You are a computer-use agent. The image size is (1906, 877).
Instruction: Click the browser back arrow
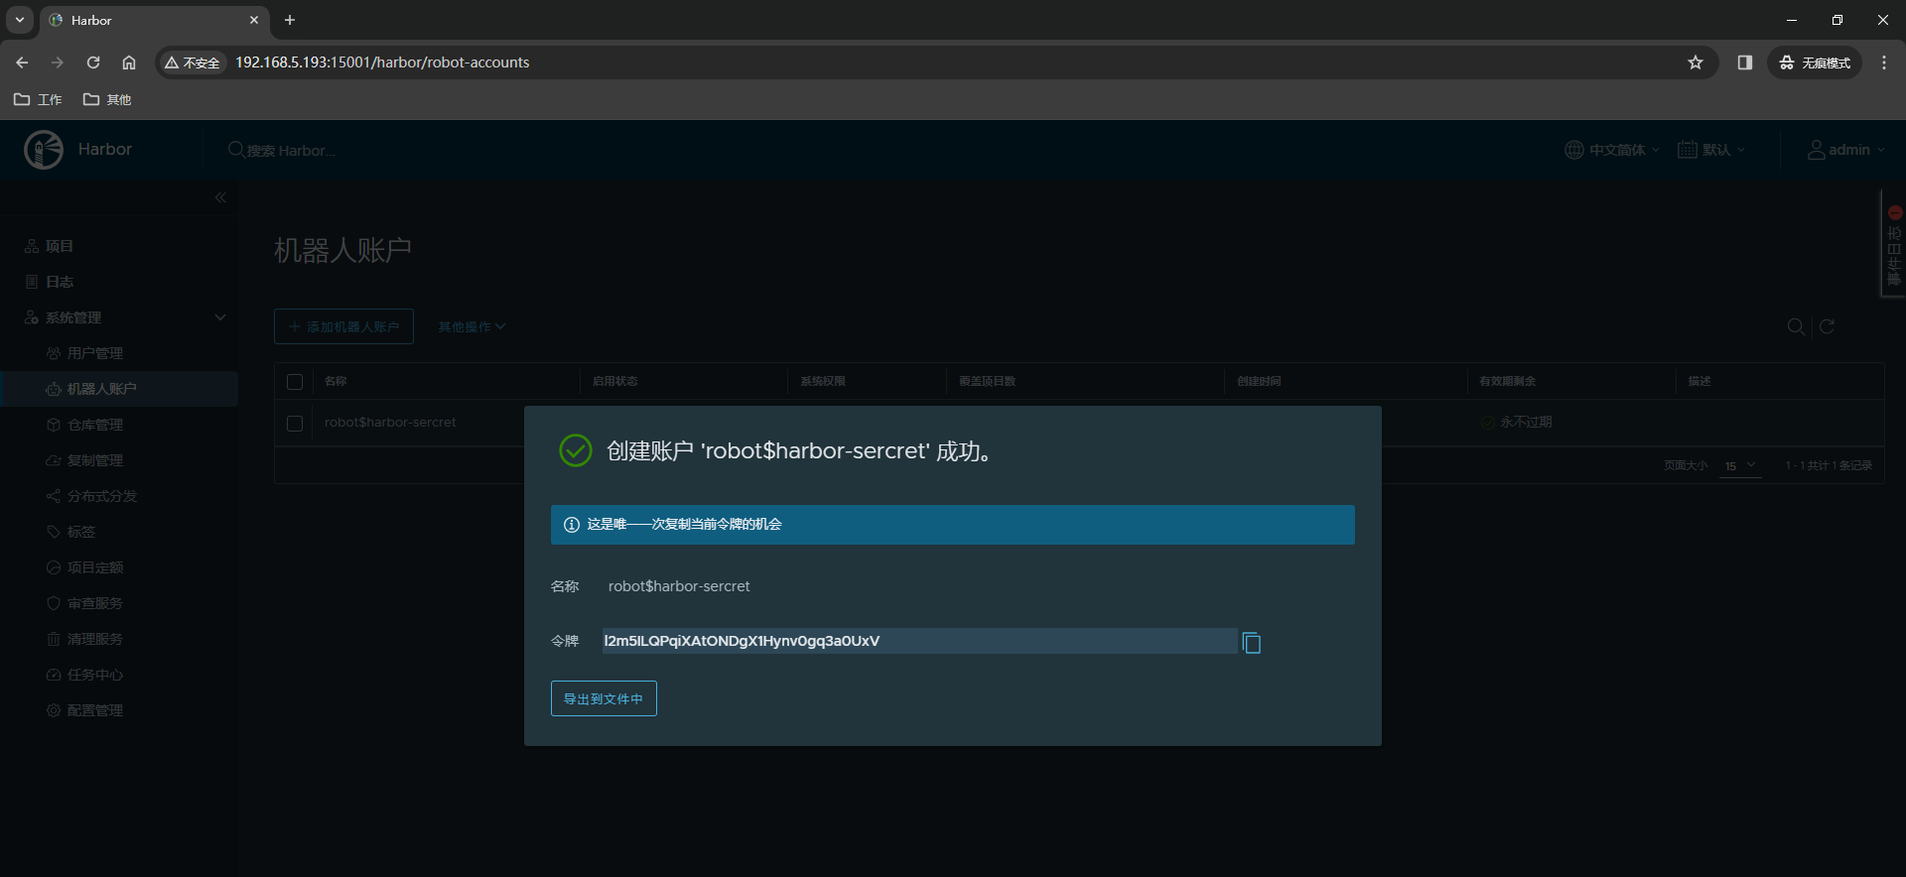pyautogui.click(x=22, y=63)
